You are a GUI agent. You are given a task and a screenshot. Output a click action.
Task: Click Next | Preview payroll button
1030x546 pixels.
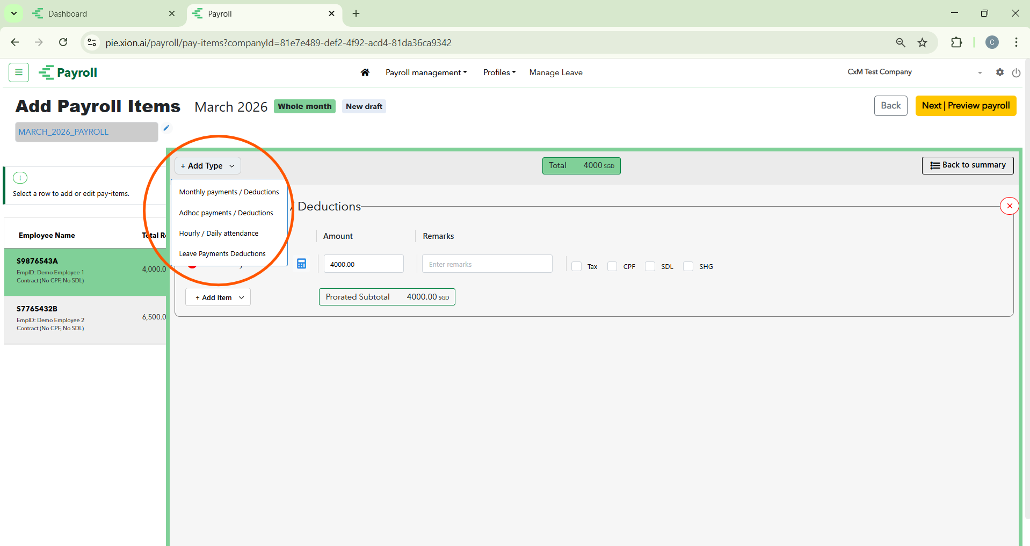(x=966, y=106)
